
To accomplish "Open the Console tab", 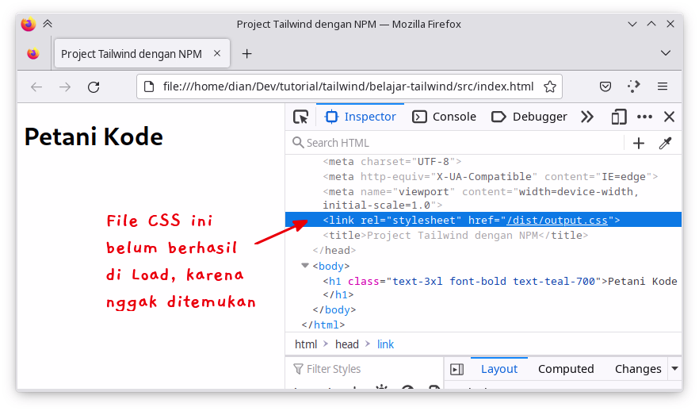I will 444,117.
